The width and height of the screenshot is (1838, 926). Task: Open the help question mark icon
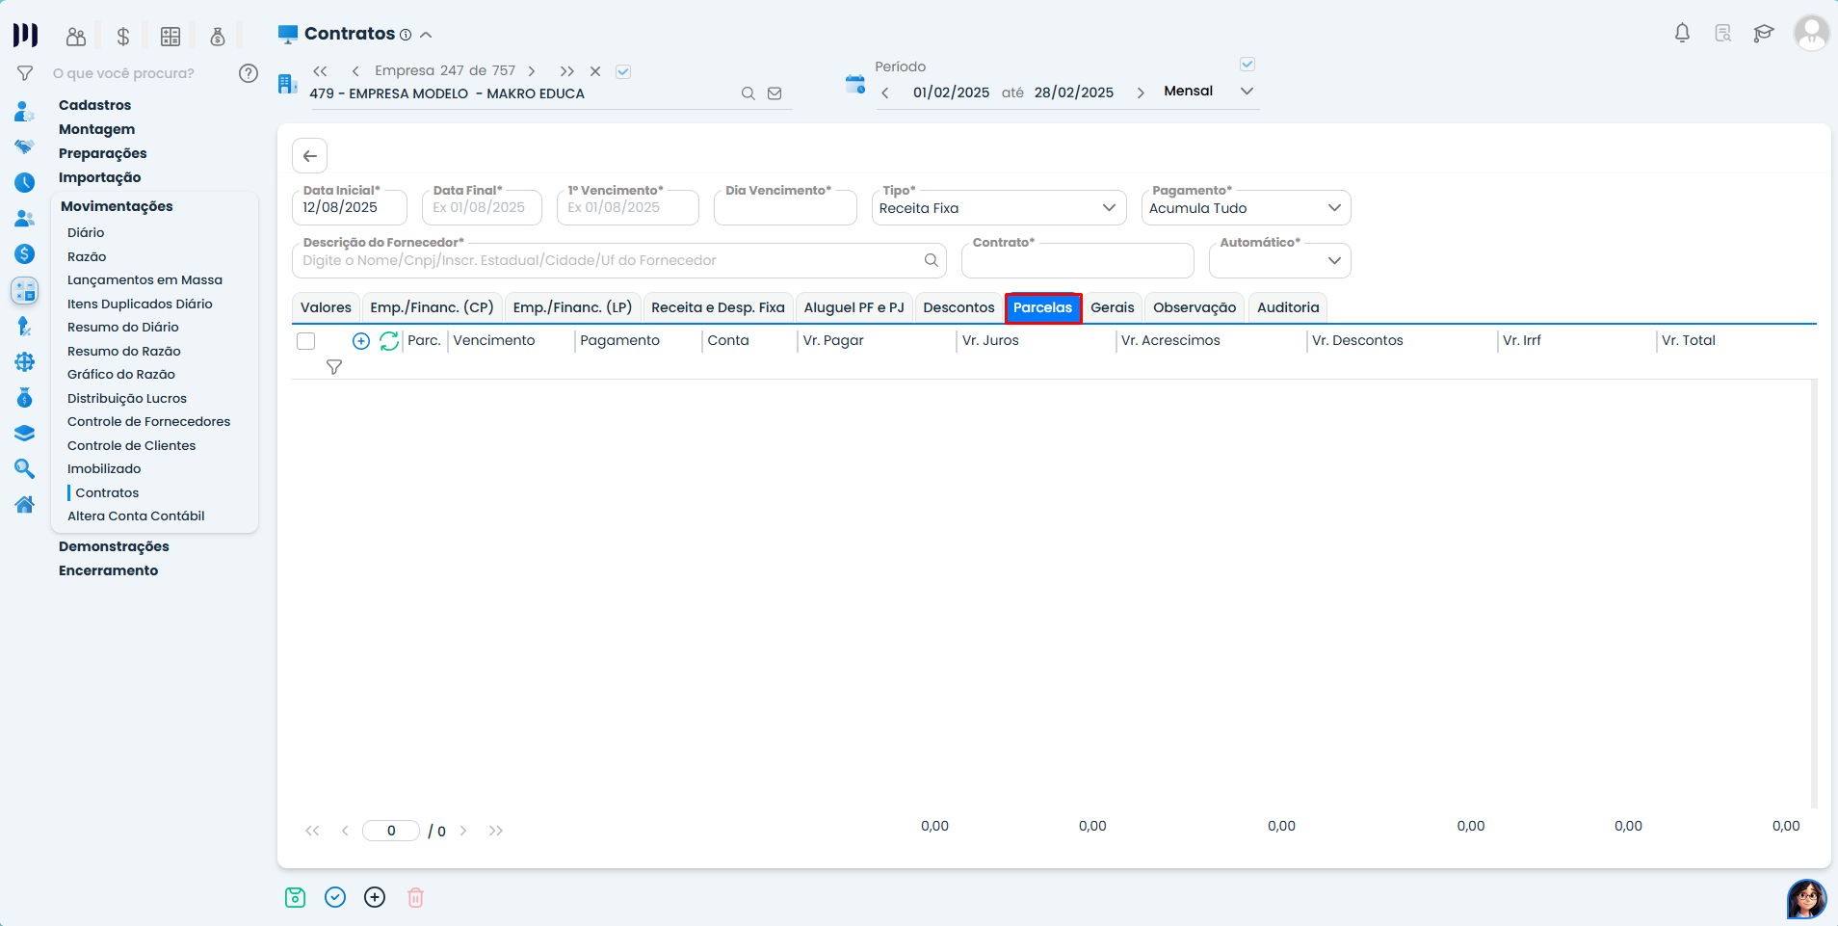(x=249, y=73)
